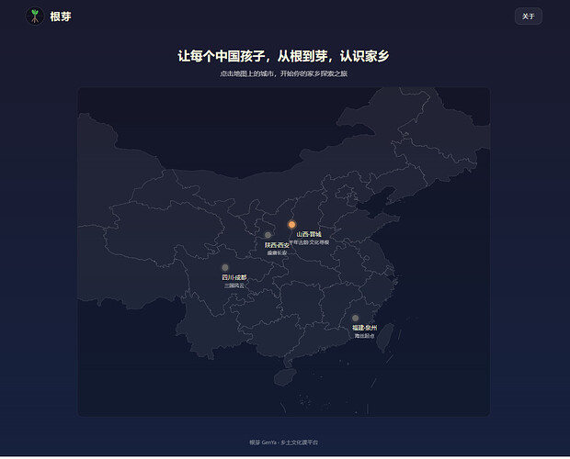Click the 根芽 brand name
Image resolution: width=570 pixels, height=459 pixels.
(61, 17)
